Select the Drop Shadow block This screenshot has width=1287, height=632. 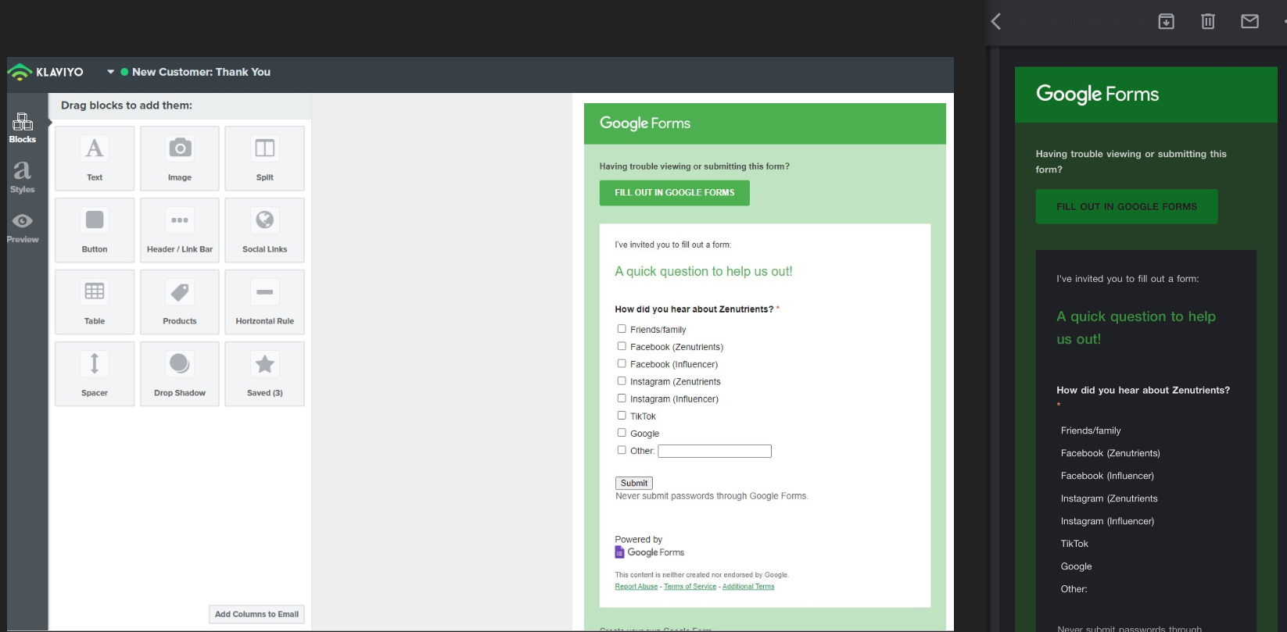tap(180, 373)
